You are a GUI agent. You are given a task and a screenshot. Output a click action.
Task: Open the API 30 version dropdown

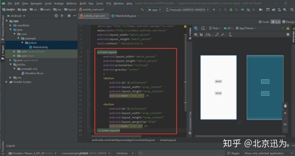[x=228, y=28]
